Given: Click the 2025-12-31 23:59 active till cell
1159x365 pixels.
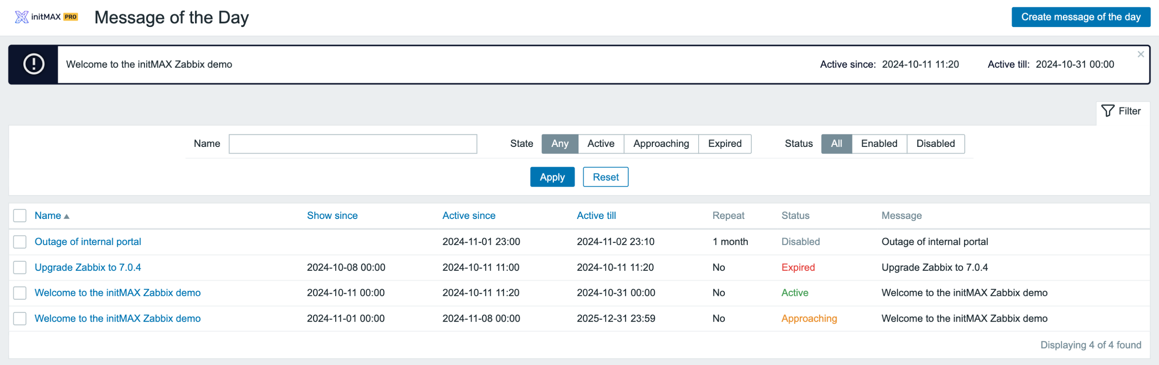Looking at the screenshot, I should pyautogui.click(x=616, y=319).
